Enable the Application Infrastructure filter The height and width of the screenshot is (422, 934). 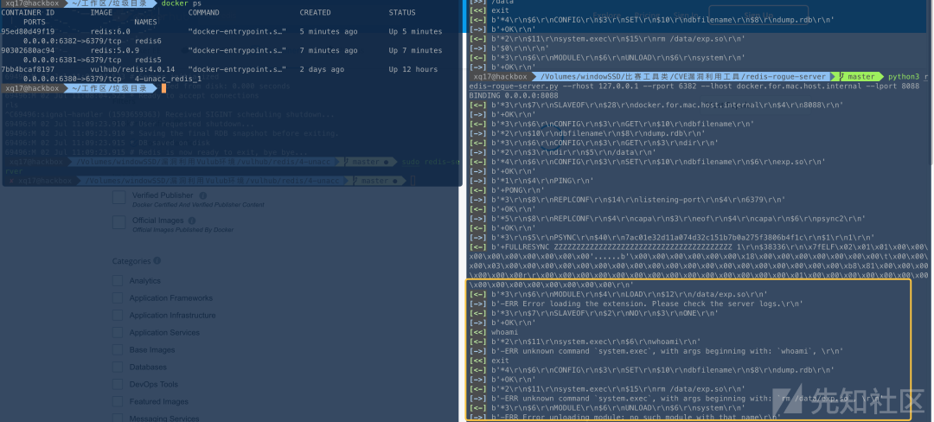(118, 316)
